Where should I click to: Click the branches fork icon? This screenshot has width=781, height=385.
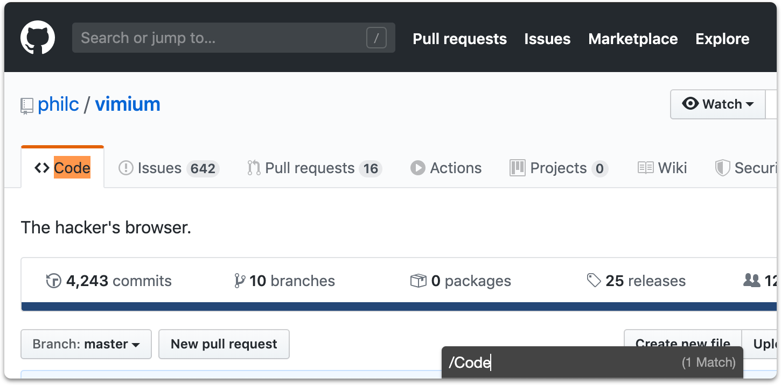(x=240, y=281)
